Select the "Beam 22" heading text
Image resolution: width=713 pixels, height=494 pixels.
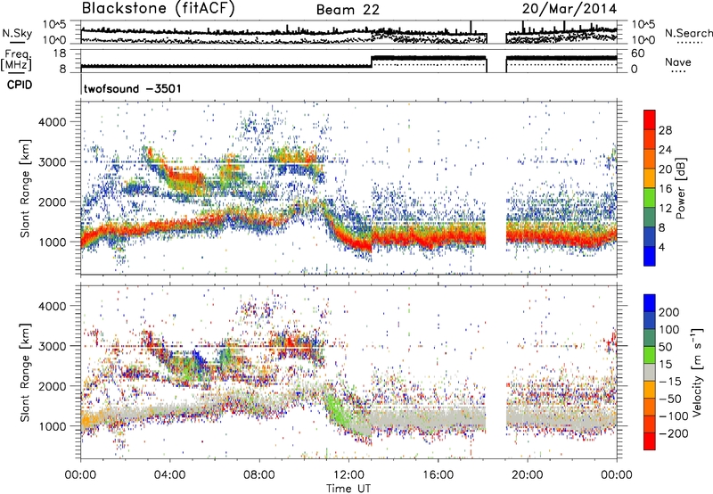(x=348, y=10)
